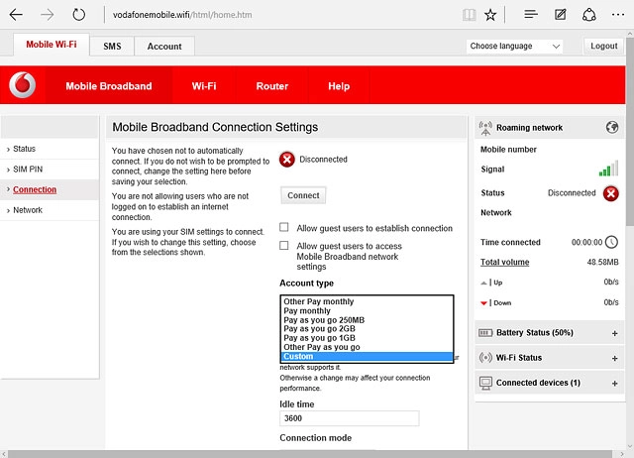Expand the Connected devices section

tap(614, 383)
